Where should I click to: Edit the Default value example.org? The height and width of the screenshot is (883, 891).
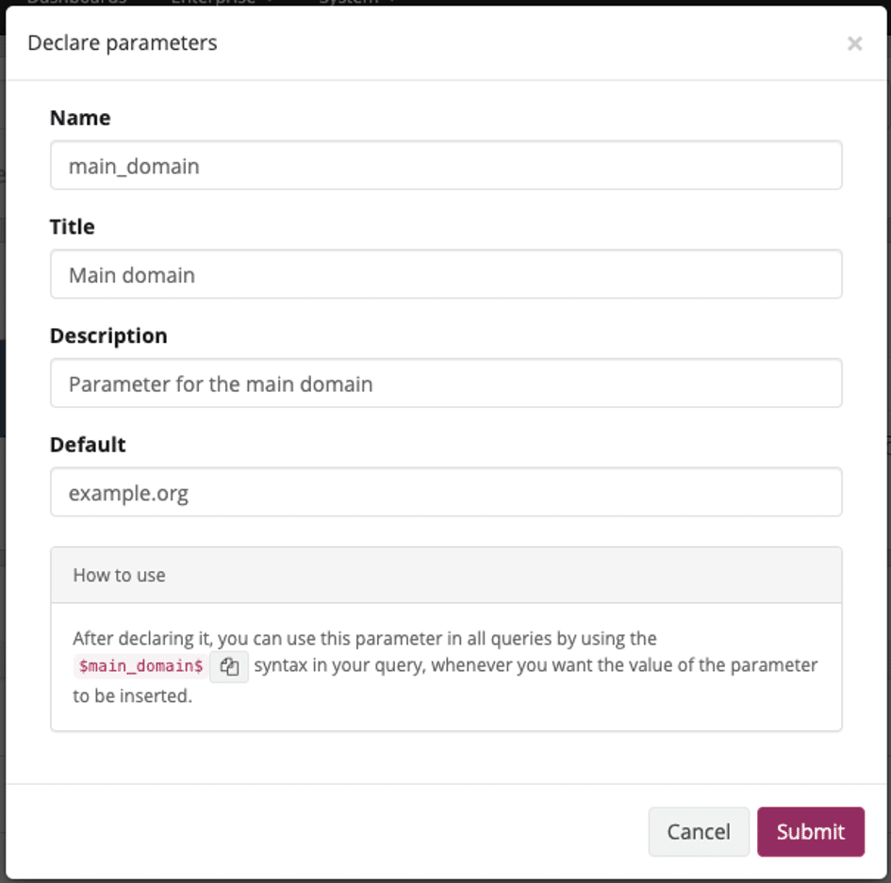point(446,492)
